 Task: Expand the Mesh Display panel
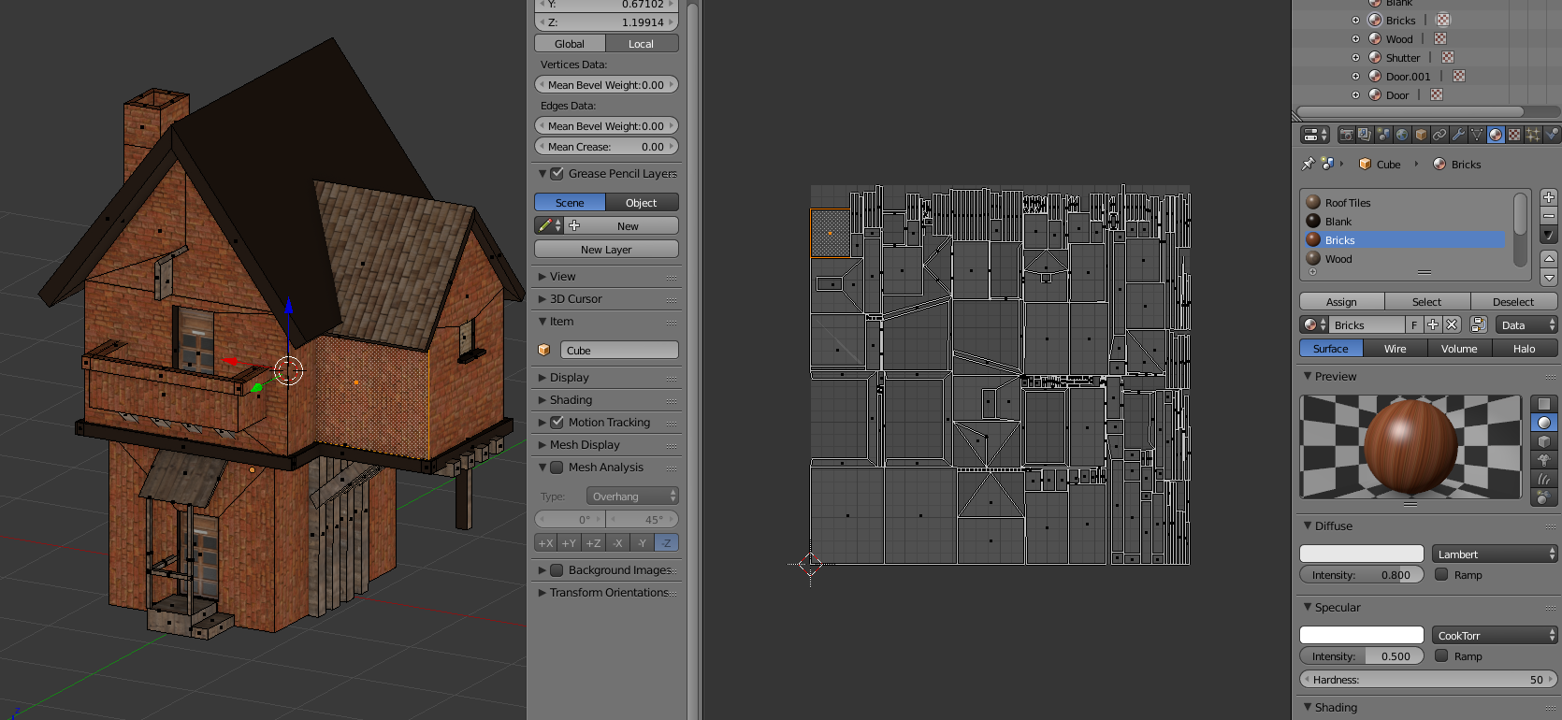[x=606, y=444]
